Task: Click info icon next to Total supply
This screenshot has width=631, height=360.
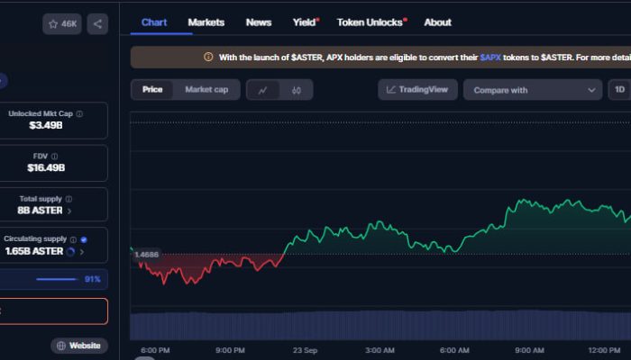Action: [69, 199]
